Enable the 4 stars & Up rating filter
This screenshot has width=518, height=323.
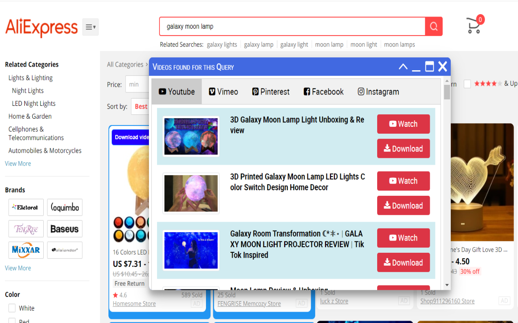tap(467, 84)
